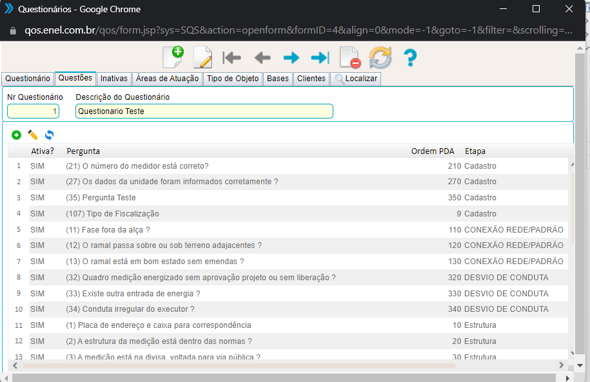Click the delete record icon

[x=350, y=58]
